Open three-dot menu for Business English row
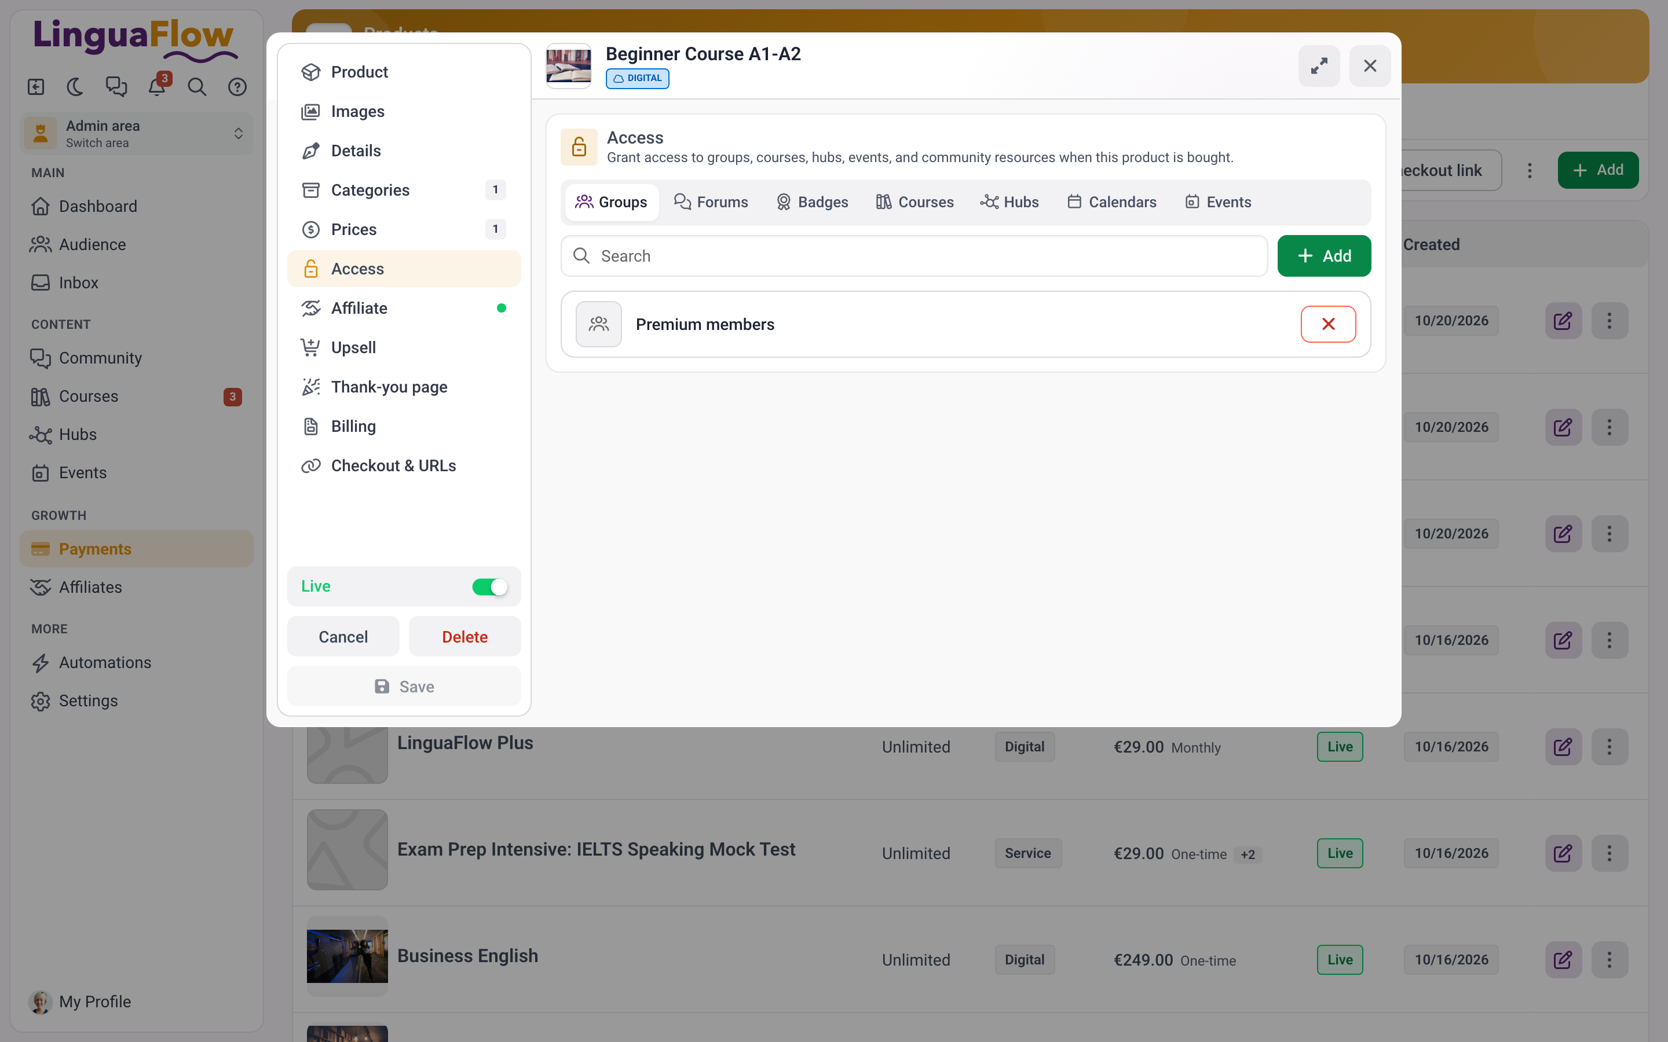Screen dimensions: 1668x1042 [1610, 959]
